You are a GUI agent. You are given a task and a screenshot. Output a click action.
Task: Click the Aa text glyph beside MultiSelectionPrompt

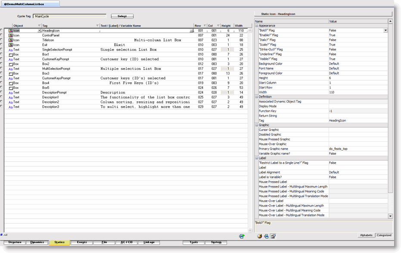10,69
